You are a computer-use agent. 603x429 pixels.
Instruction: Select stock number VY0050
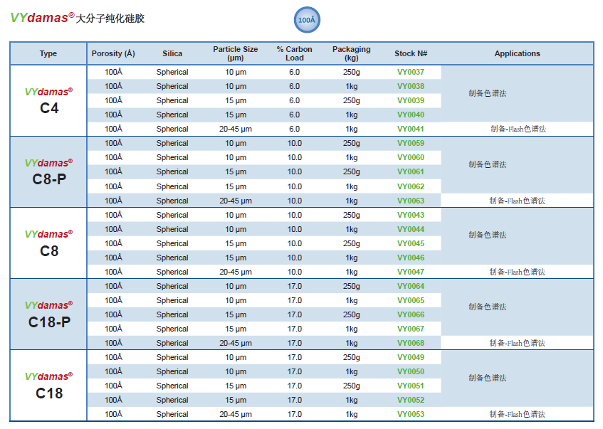click(410, 371)
